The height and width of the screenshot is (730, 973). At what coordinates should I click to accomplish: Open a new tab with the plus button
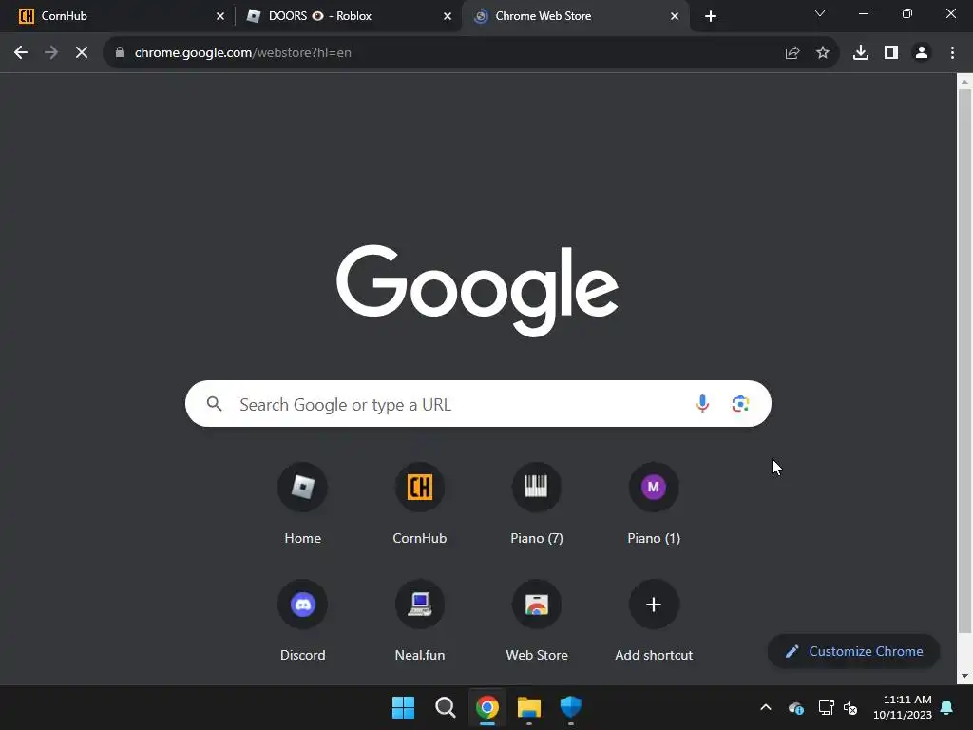pyautogui.click(x=711, y=16)
